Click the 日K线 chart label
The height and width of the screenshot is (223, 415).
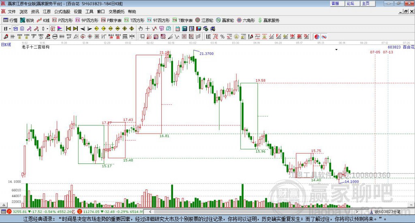[x=6, y=45]
